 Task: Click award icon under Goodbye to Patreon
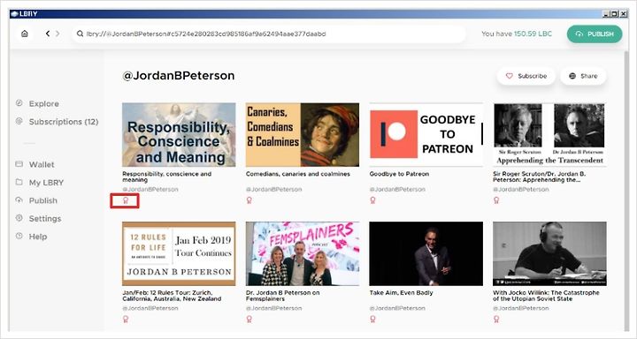click(x=372, y=200)
